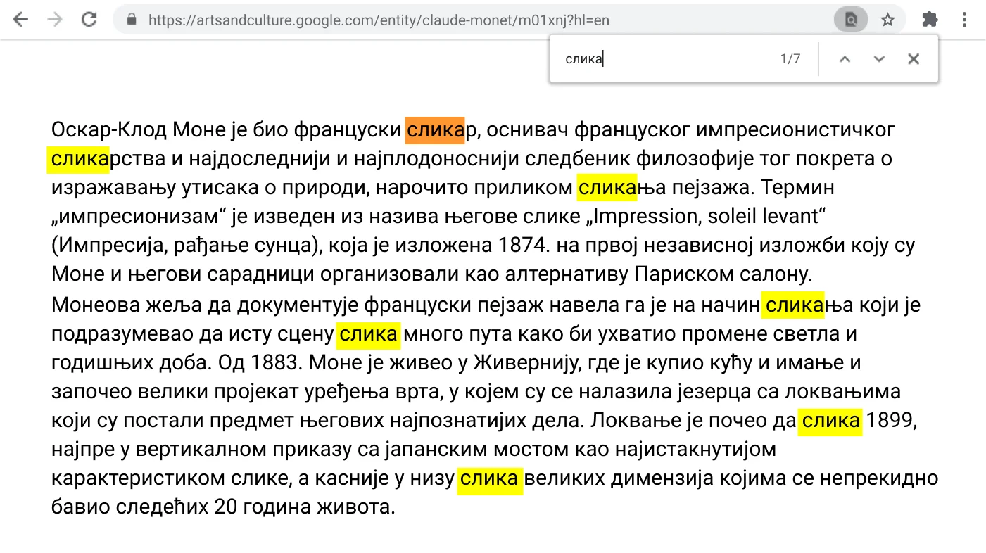Go to the previous match with the up chevron
Viewport: 986px width, 553px height.
point(844,58)
